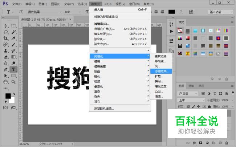The height and width of the screenshot is (147, 236).
Task: Click 浏览联机滤镜... at menu bottom
Action: coord(120,109)
